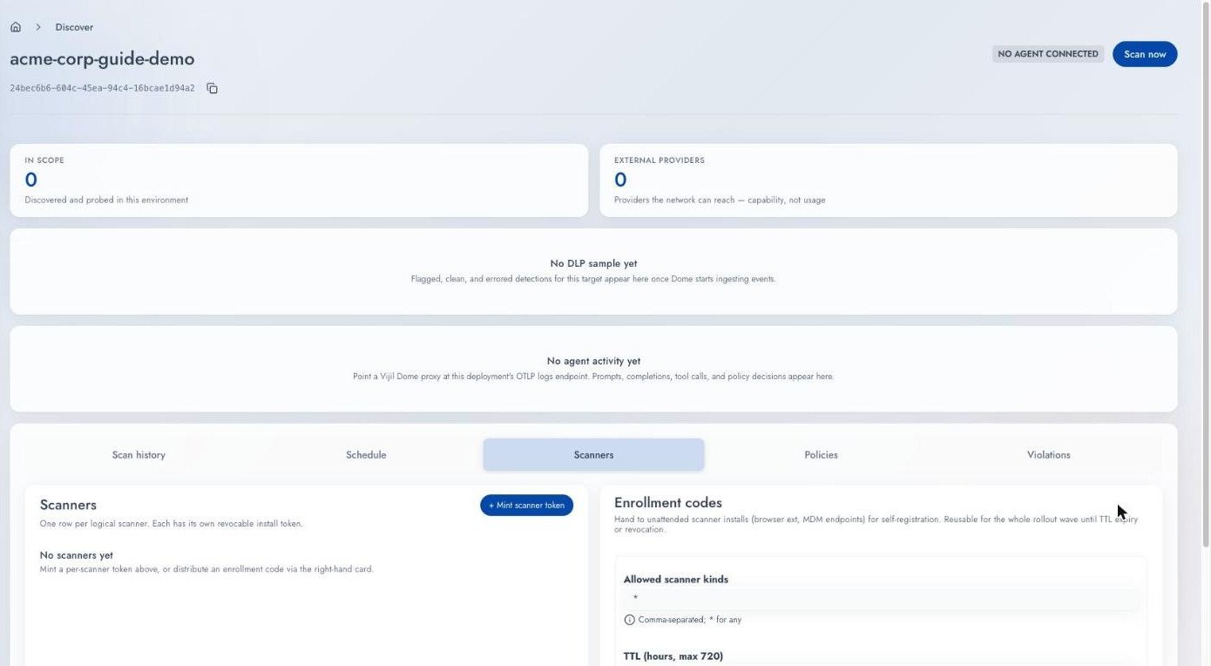
Task: Start a scan with Scan now
Action: pos(1145,54)
